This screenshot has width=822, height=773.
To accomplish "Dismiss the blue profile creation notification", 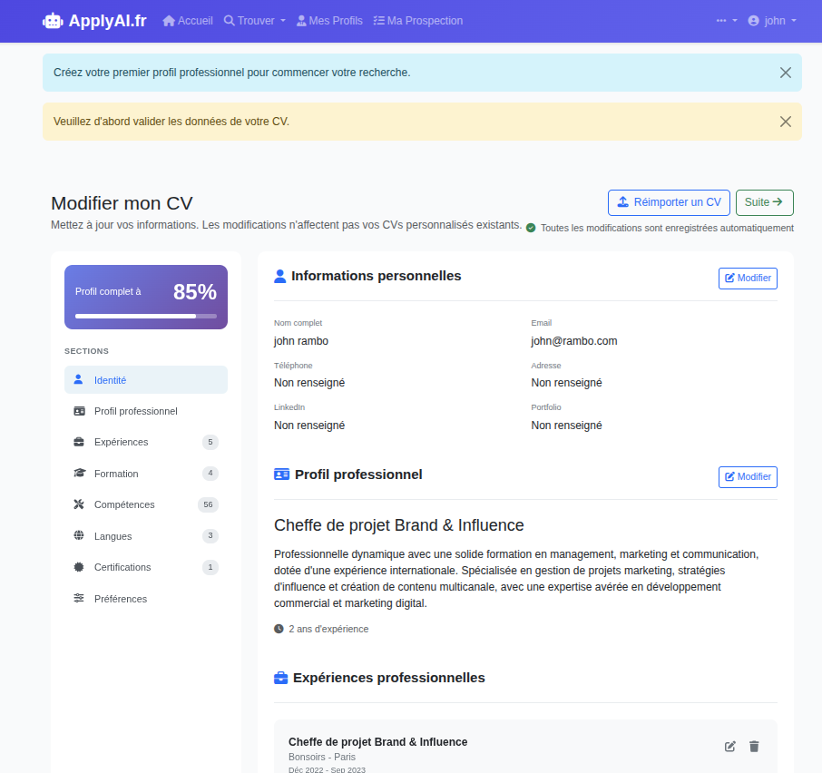I will click(x=785, y=73).
